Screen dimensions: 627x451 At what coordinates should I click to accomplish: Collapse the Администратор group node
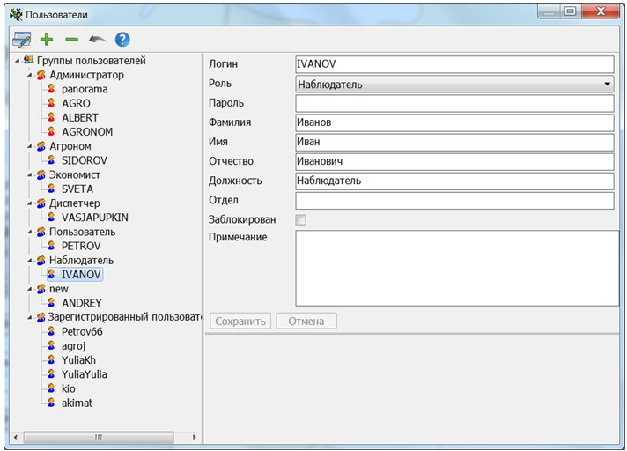[x=29, y=76]
